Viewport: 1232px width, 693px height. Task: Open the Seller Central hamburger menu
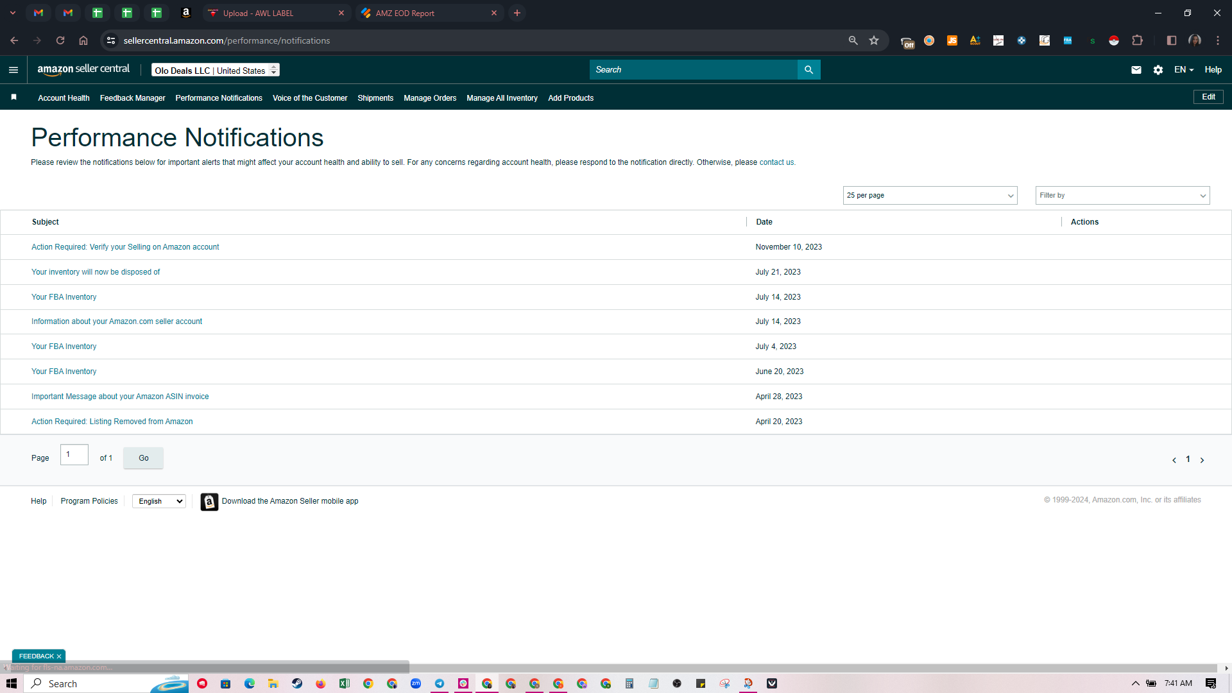click(x=13, y=70)
